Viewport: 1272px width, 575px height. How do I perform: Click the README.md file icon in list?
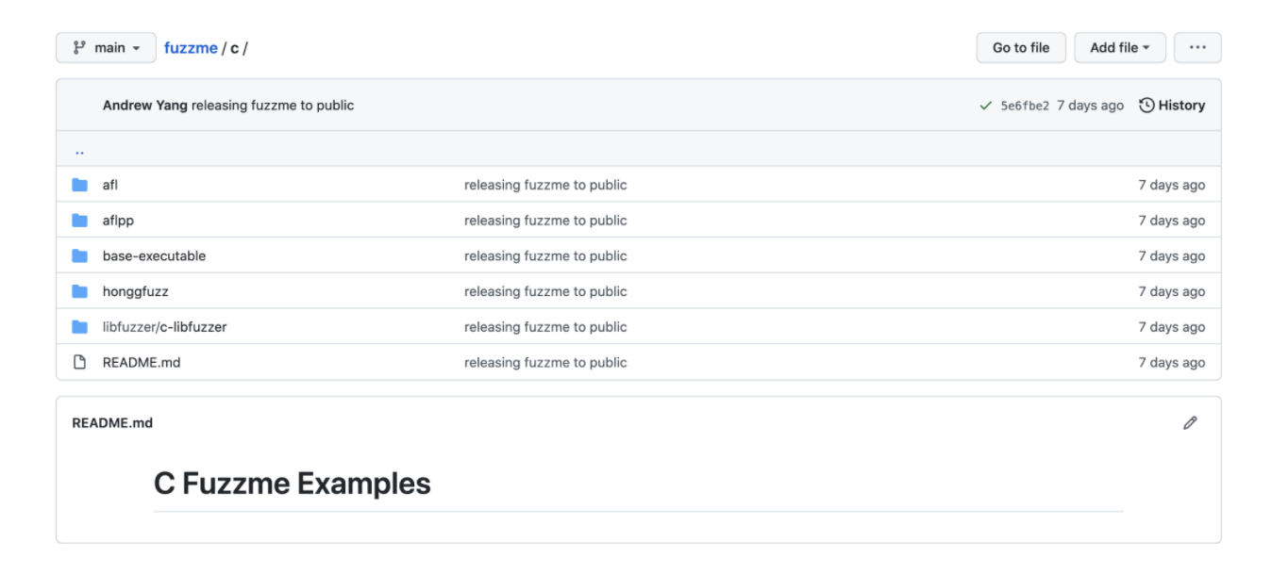80,362
